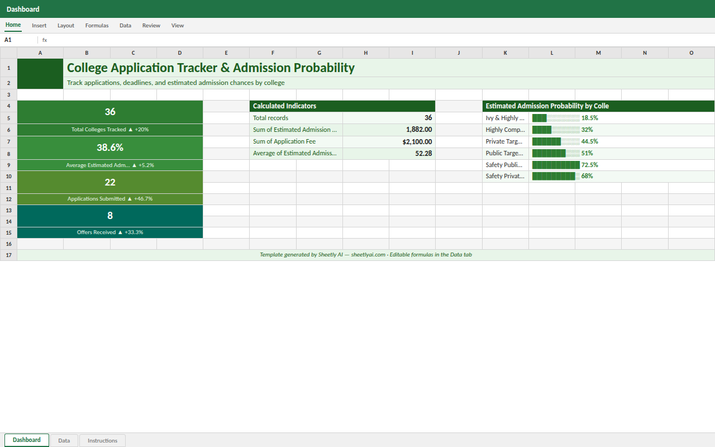
Task: Open the Data sheet tab at the bottom
Action: [x=64, y=440]
